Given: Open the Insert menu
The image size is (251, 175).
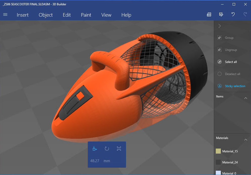Looking at the screenshot, I should (23, 15).
